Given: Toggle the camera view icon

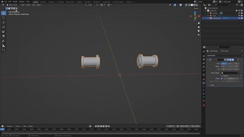Looking at the screenshot, I should pyautogui.click(x=199, y=31).
